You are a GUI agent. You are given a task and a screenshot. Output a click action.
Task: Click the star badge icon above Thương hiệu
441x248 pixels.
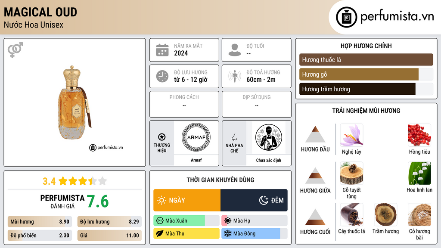(x=162, y=137)
